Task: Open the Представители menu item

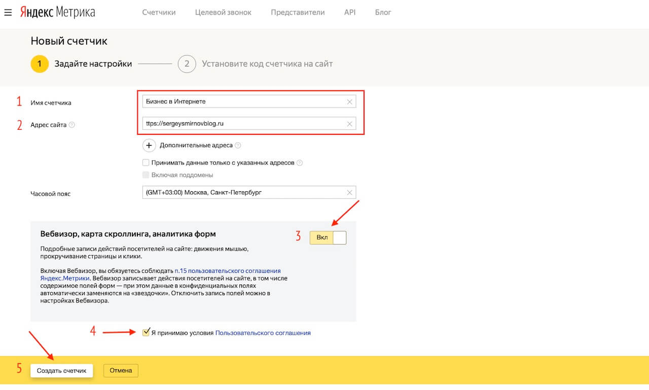Action: (x=298, y=12)
